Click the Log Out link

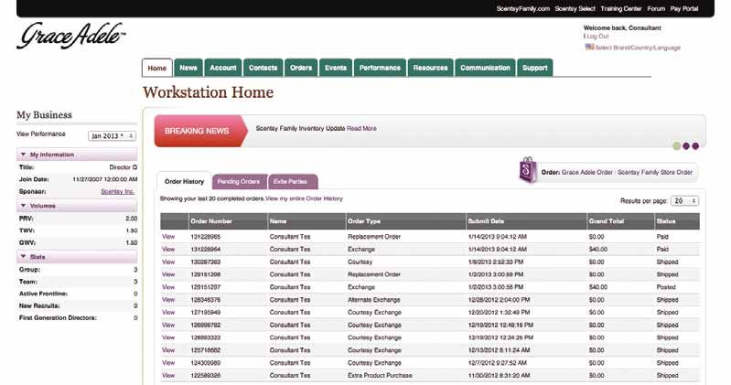(597, 37)
